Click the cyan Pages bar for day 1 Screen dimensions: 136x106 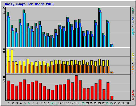(x=9, y=32)
